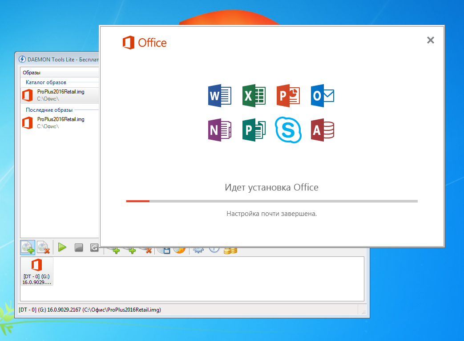The width and height of the screenshot is (464, 341).
Task: Select ProPlus2016Retail.img under Последние образы
Action: (60, 122)
